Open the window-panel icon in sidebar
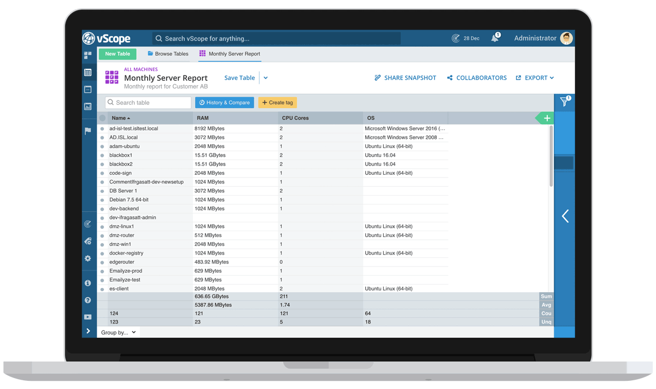Viewport: 656px width, 389px height. pos(88,90)
